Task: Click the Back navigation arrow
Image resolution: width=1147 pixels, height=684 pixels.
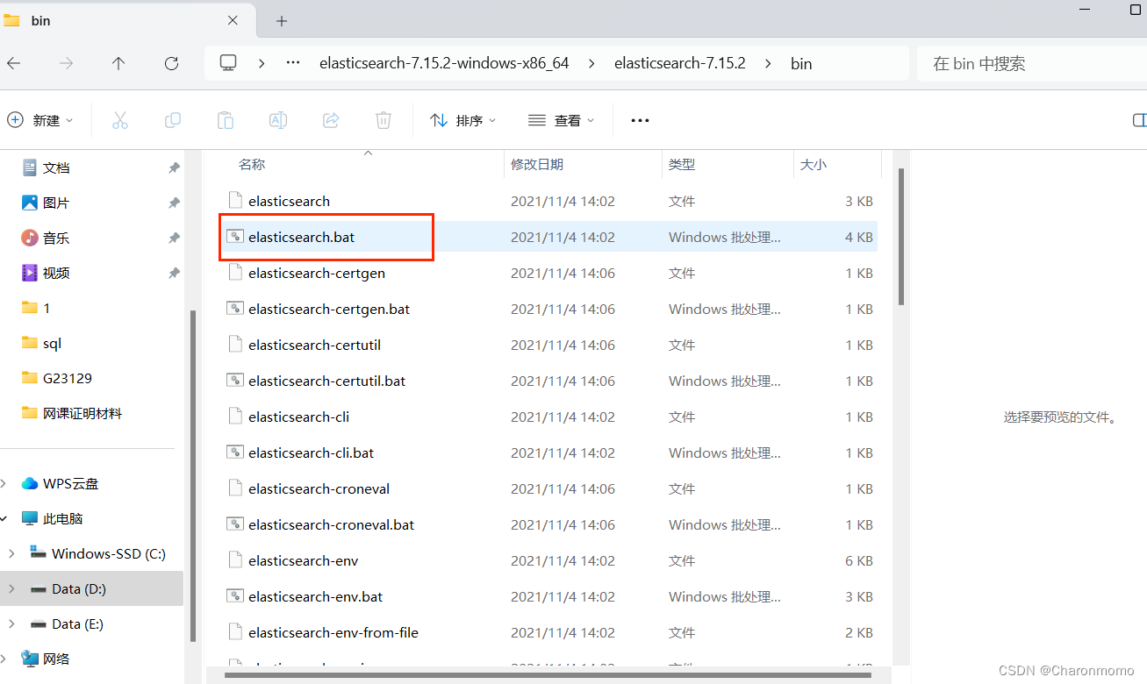Action: point(14,63)
